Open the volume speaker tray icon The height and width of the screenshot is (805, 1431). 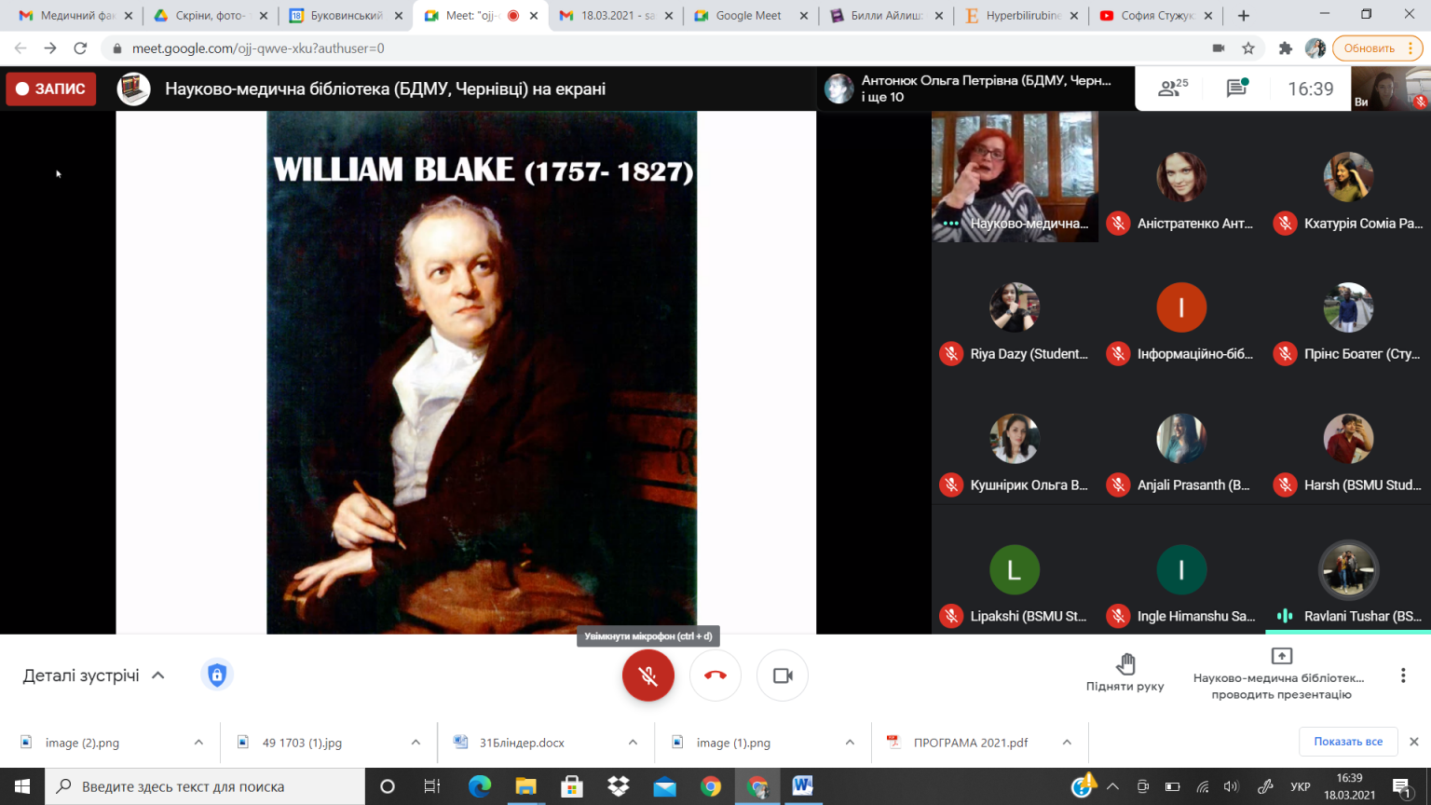[1232, 786]
